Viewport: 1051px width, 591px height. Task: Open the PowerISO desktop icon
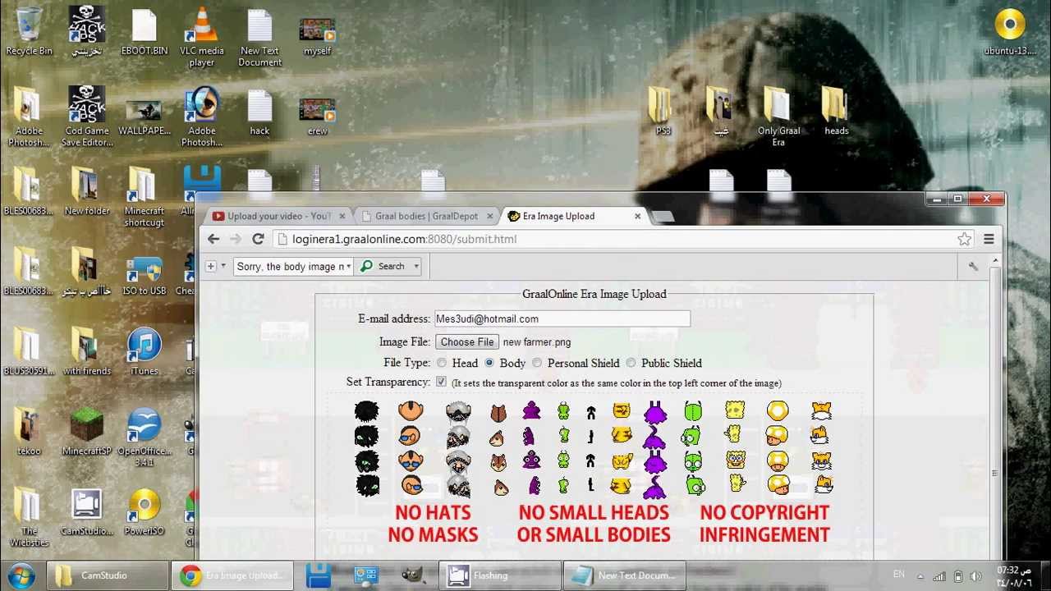(145, 511)
